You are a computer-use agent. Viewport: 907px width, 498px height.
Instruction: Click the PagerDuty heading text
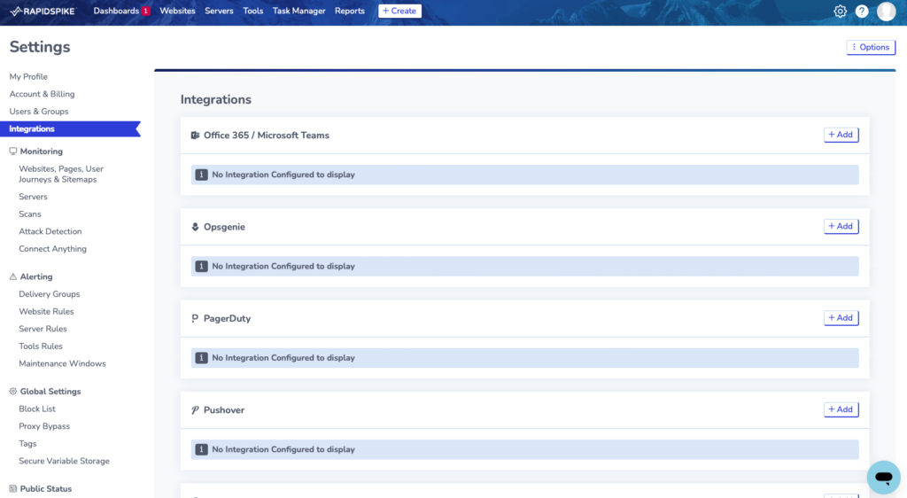pyautogui.click(x=227, y=318)
